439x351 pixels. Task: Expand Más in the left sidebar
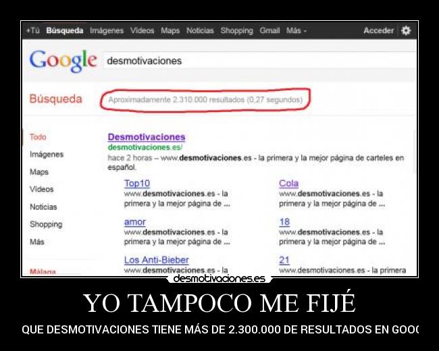(x=37, y=242)
